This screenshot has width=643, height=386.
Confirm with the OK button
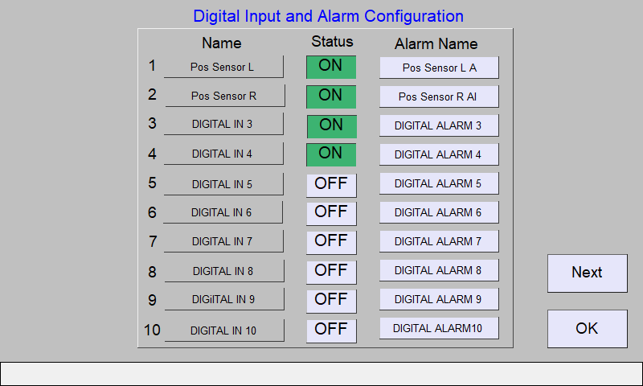coord(588,329)
